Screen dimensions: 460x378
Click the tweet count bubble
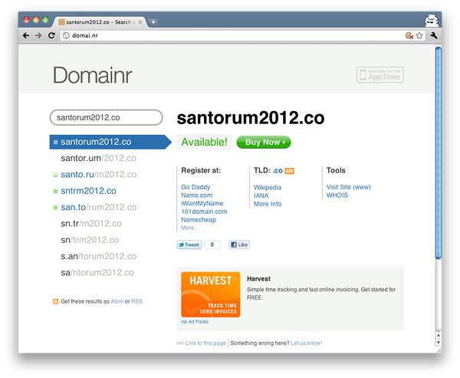(212, 245)
